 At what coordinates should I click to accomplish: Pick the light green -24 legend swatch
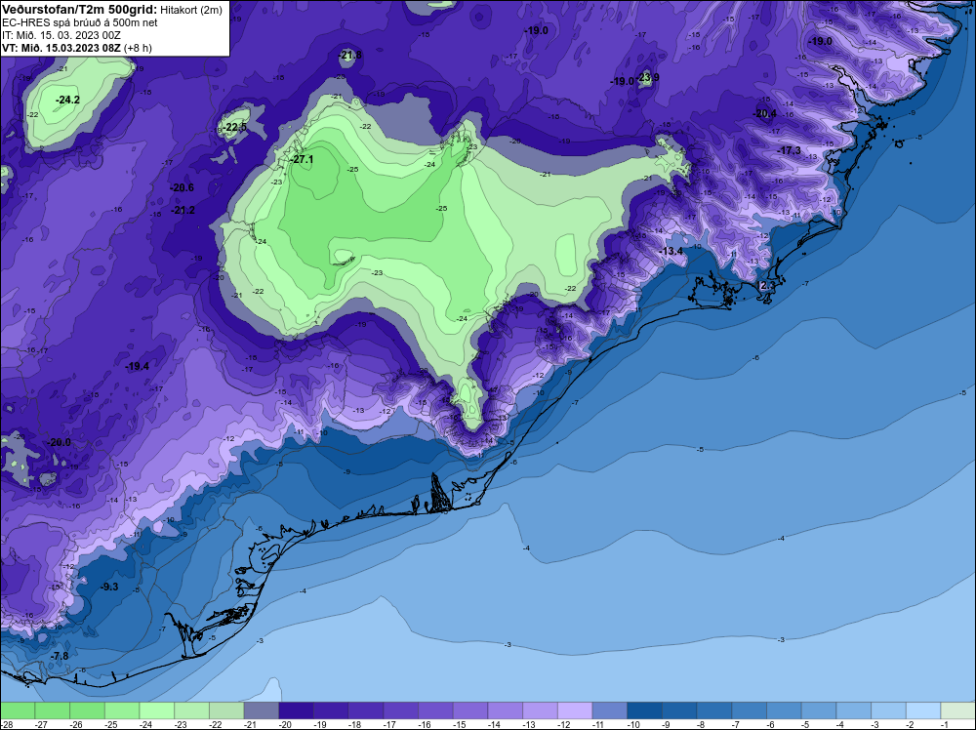(x=157, y=710)
